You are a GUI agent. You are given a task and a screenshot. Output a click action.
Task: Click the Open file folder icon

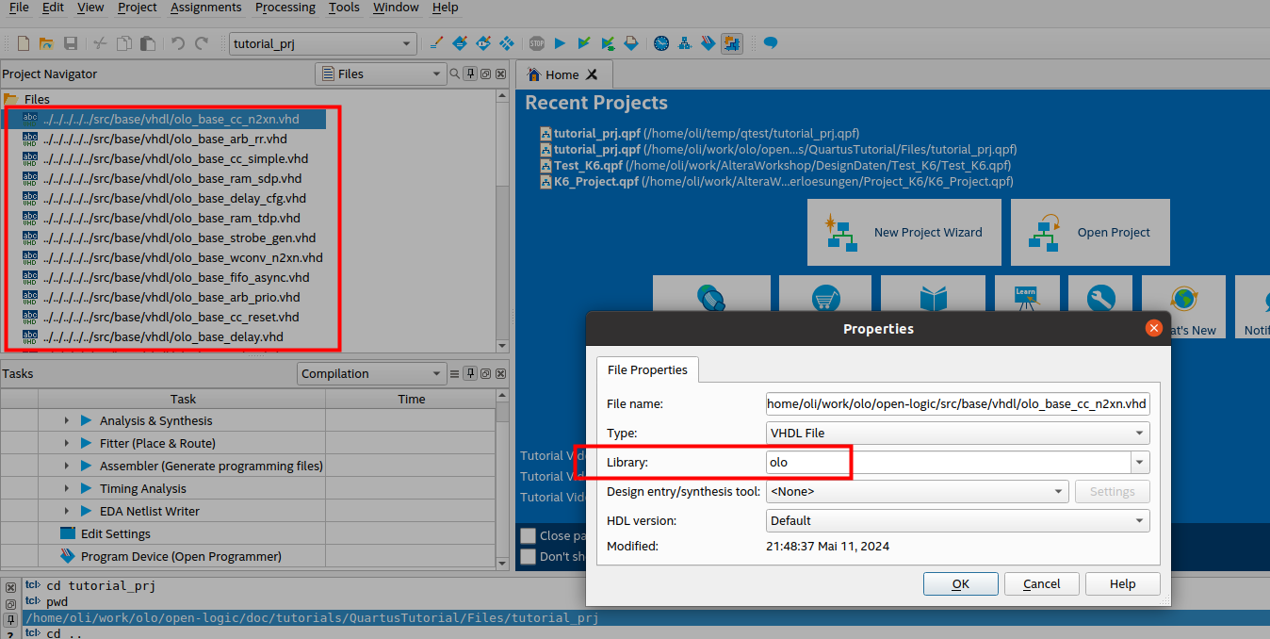click(x=46, y=43)
